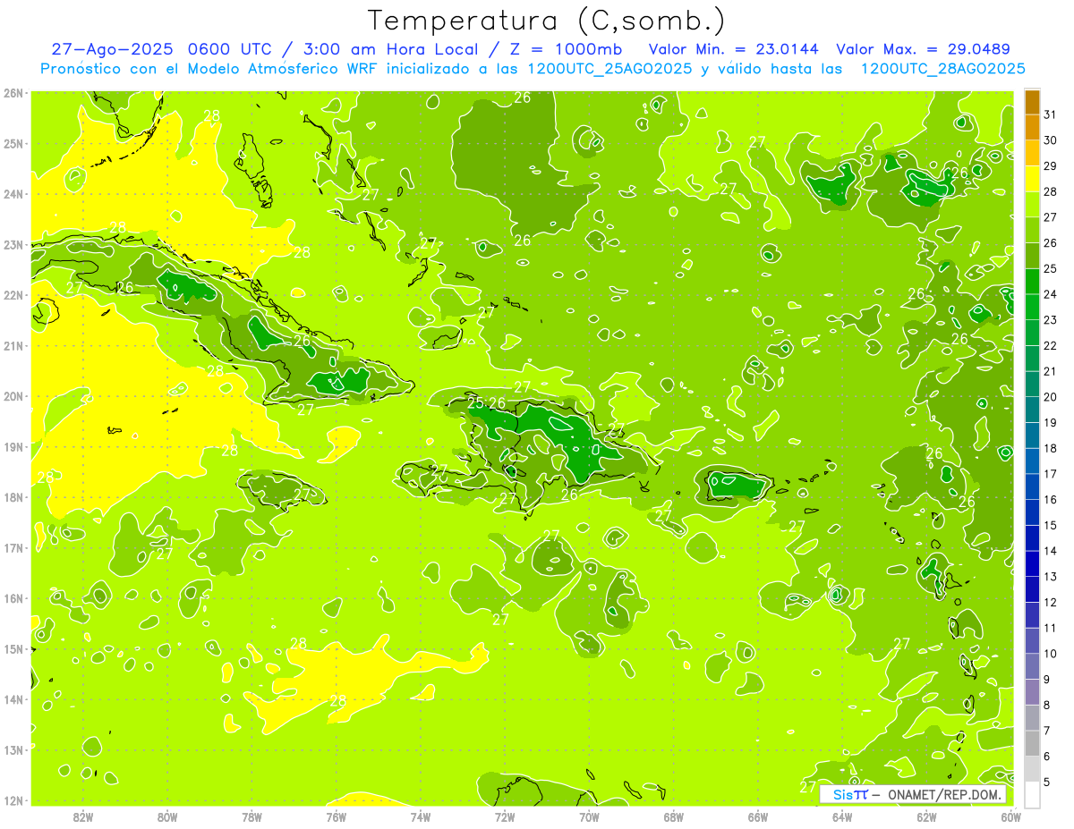Select the 80W longitude axis label
The height and width of the screenshot is (829, 1074).
tap(167, 816)
